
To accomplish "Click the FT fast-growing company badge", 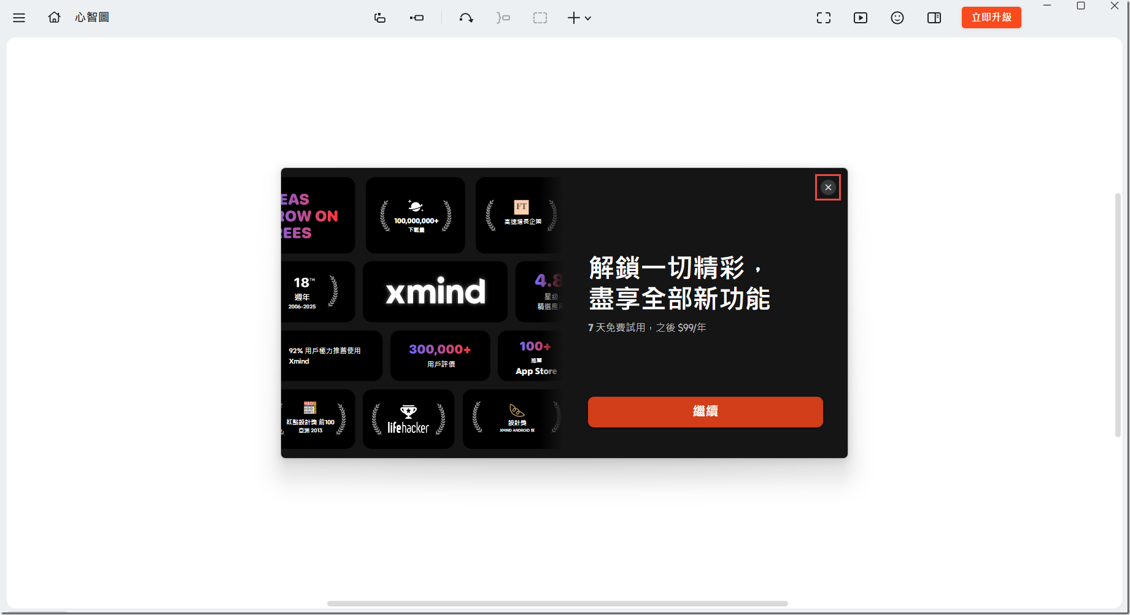I will pos(520,215).
